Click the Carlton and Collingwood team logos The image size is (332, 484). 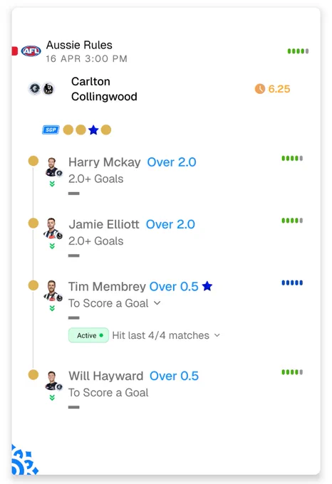[41, 89]
